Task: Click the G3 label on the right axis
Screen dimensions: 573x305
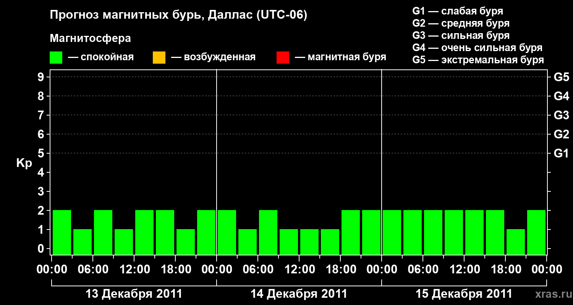Action: click(x=562, y=116)
